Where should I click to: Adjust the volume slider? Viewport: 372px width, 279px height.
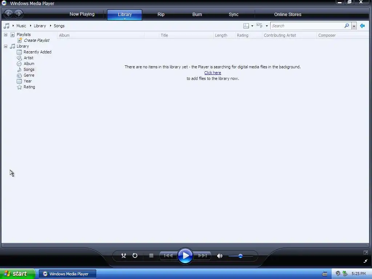240,256
